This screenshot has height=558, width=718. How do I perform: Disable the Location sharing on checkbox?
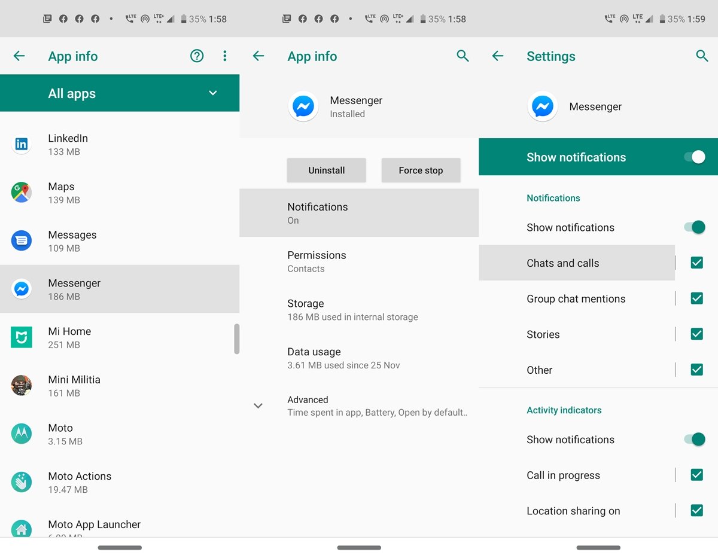click(696, 511)
